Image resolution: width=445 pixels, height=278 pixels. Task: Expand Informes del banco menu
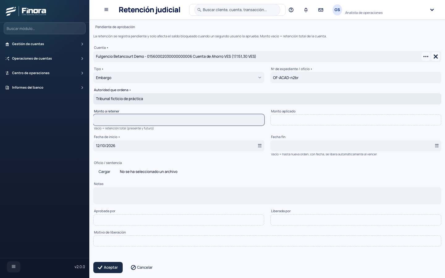[x=44, y=88]
